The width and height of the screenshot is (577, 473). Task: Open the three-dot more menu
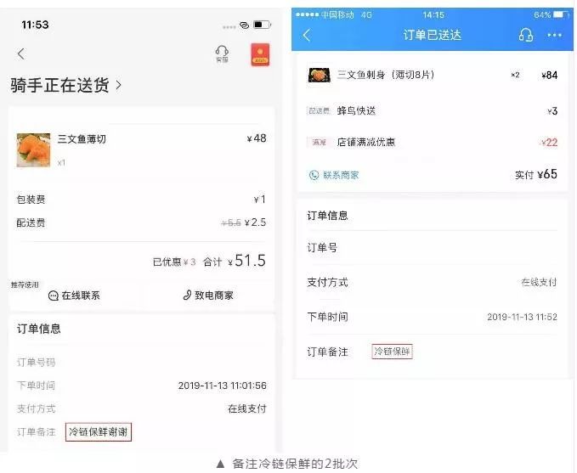pyautogui.click(x=554, y=36)
